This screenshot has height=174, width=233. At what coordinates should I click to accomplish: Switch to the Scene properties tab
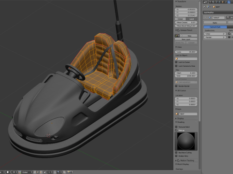tap(216, 2)
